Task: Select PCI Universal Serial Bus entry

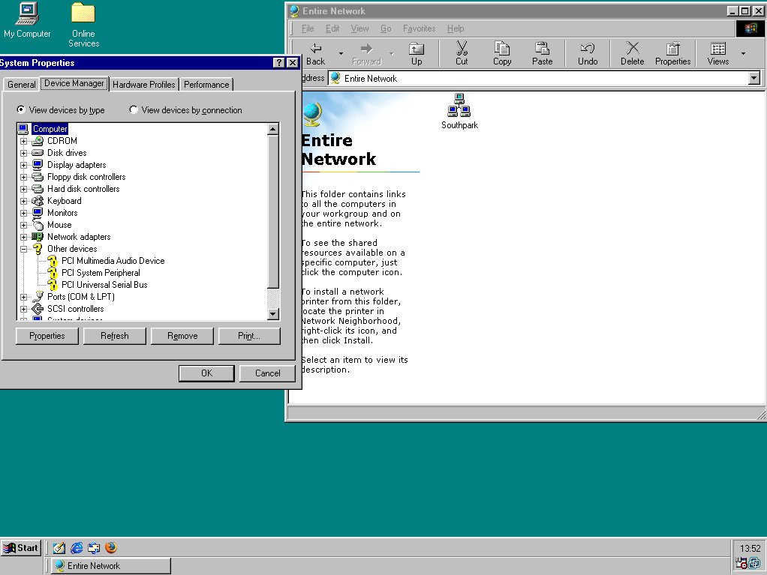Action: pyautogui.click(x=104, y=285)
